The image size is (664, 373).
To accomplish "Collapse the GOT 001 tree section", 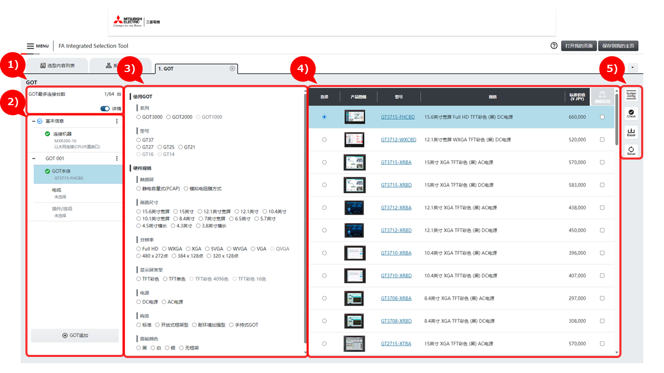I will pos(34,159).
